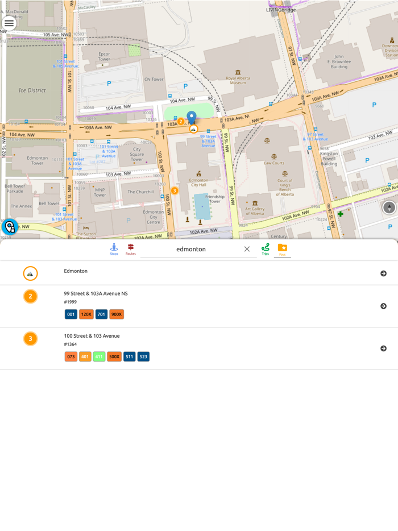Image resolution: width=398 pixels, height=531 pixels.
Task: Open stop #1364 details arrow
Action: (x=383, y=349)
